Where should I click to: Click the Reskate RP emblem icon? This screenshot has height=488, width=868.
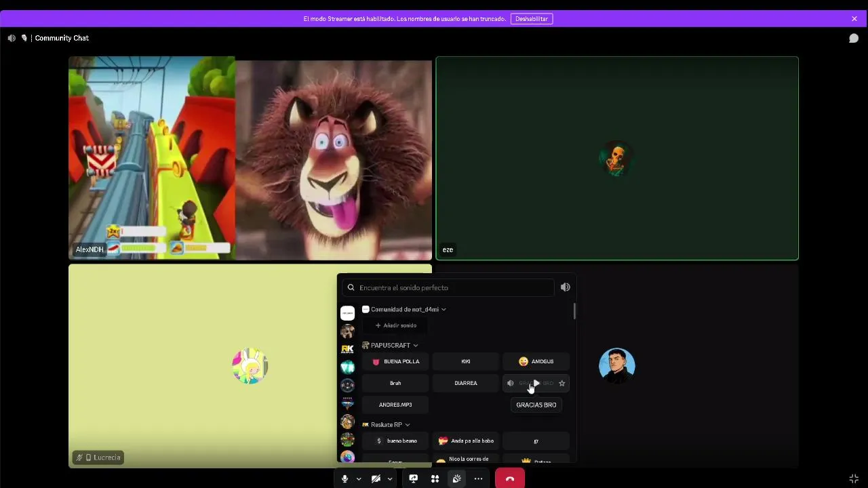coord(366,425)
